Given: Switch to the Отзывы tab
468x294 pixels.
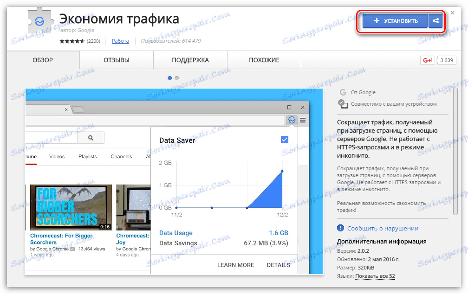Looking at the screenshot, I should [117, 60].
